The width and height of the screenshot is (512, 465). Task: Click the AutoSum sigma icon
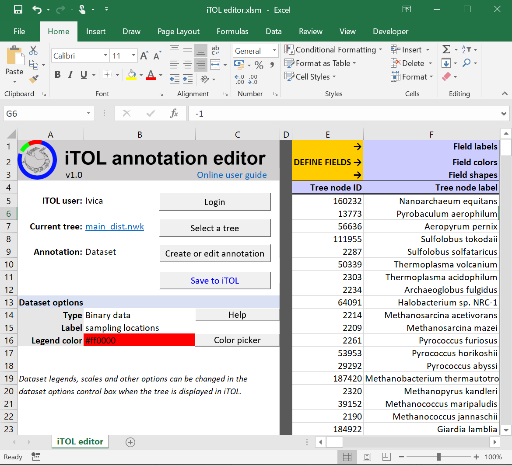tap(446, 49)
